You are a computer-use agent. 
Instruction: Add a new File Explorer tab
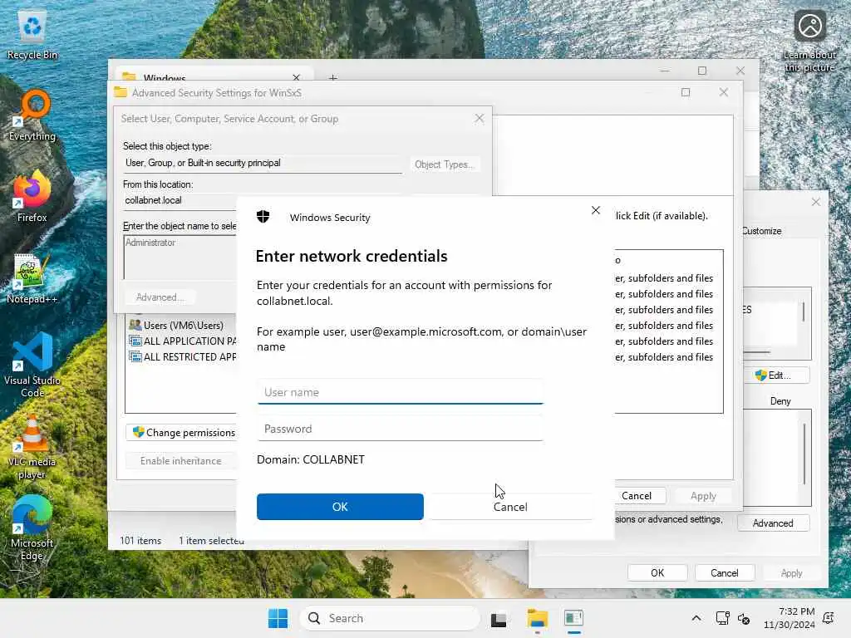coord(332,77)
